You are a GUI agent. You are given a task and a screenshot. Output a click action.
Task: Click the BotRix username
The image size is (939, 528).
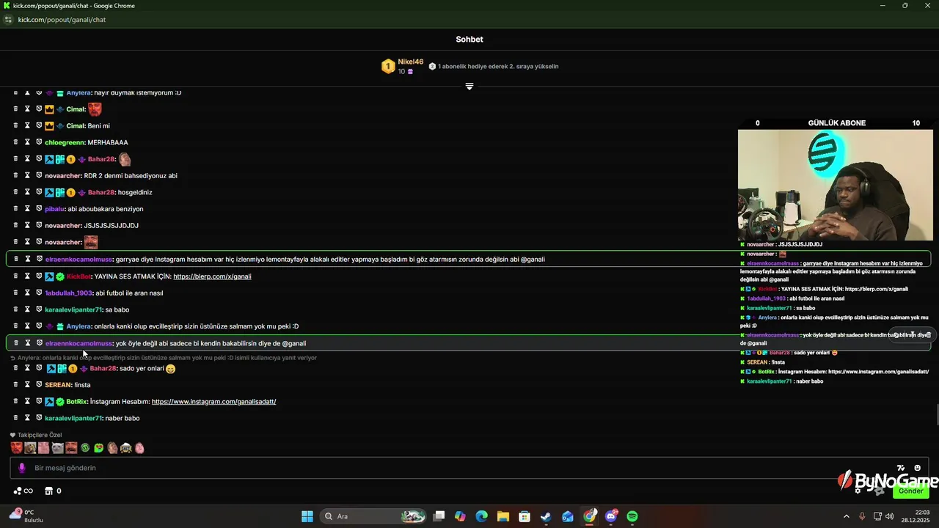(x=76, y=401)
